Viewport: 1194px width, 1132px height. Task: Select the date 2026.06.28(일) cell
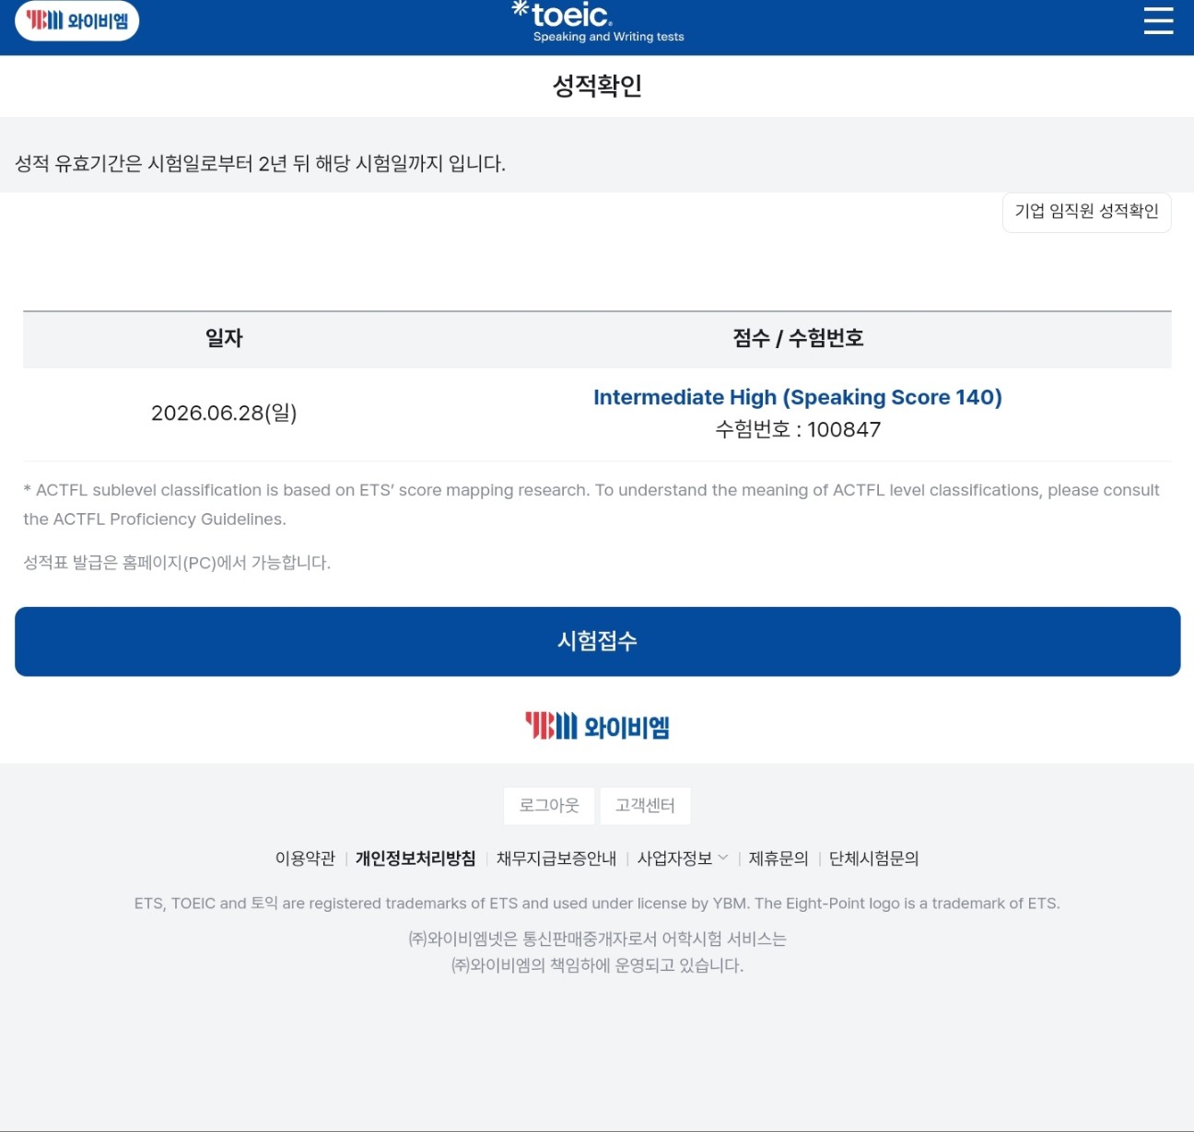pyautogui.click(x=224, y=413)
